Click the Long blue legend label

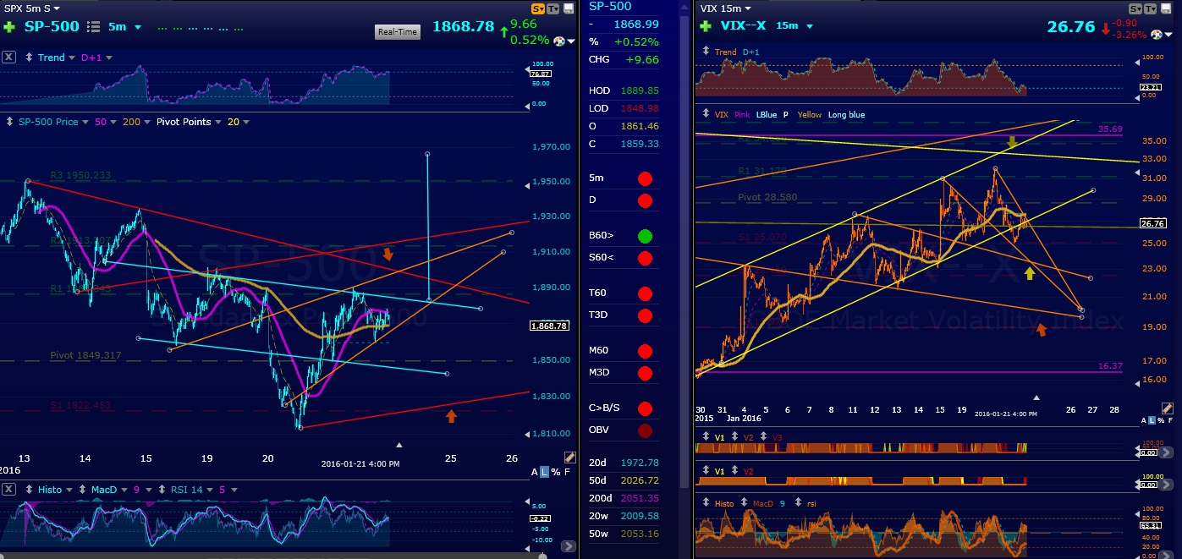[846, 114]
